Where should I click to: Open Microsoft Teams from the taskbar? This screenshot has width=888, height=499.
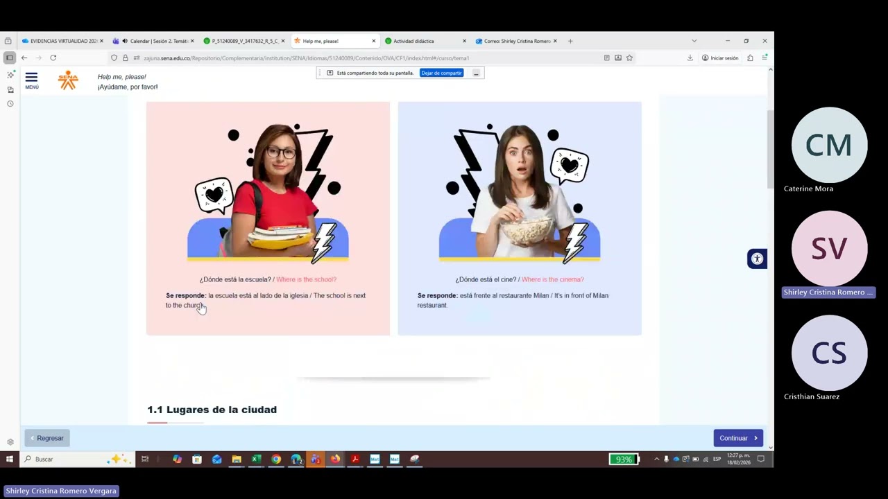click(x=316, y=459)
